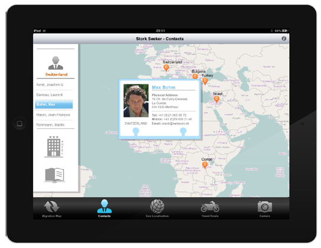This screenshot has height=248, width=321.
Task: Click Max Bohm's photo in the card
Action: click(136, 100)
